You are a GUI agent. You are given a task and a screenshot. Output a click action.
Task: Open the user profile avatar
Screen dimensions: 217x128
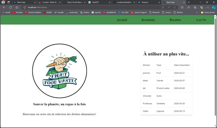(x=3, y=2)
